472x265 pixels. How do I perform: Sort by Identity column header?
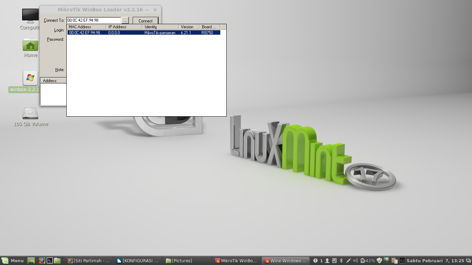(x=160, y=27)
